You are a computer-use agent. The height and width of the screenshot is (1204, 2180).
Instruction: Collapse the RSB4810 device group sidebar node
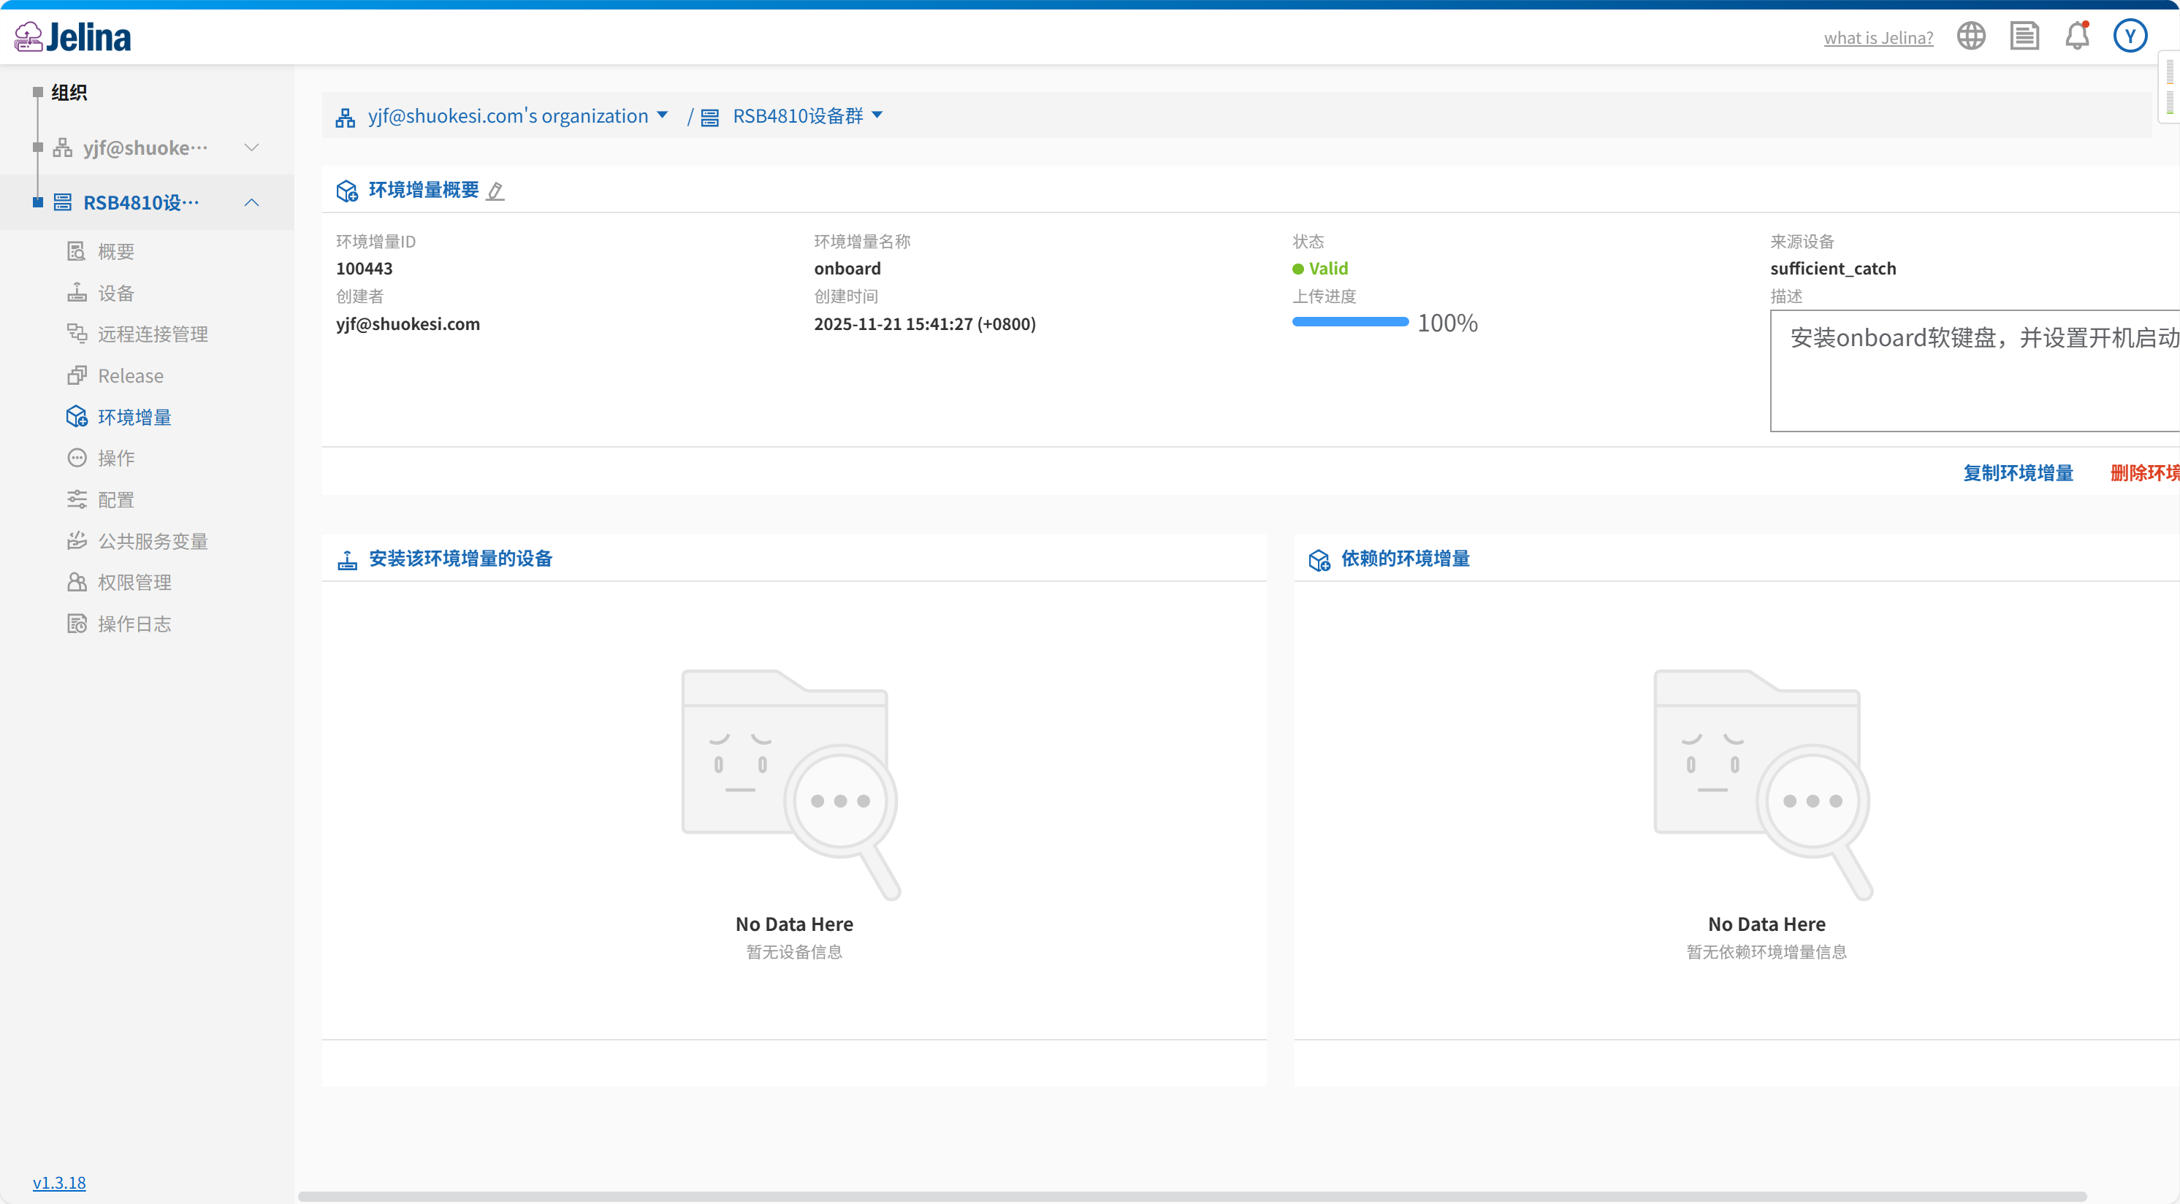tap(251, 203)
